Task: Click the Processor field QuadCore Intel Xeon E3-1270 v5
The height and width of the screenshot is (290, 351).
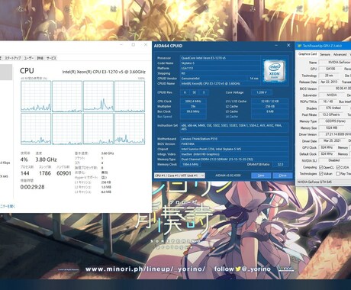Action: [221, 58]
